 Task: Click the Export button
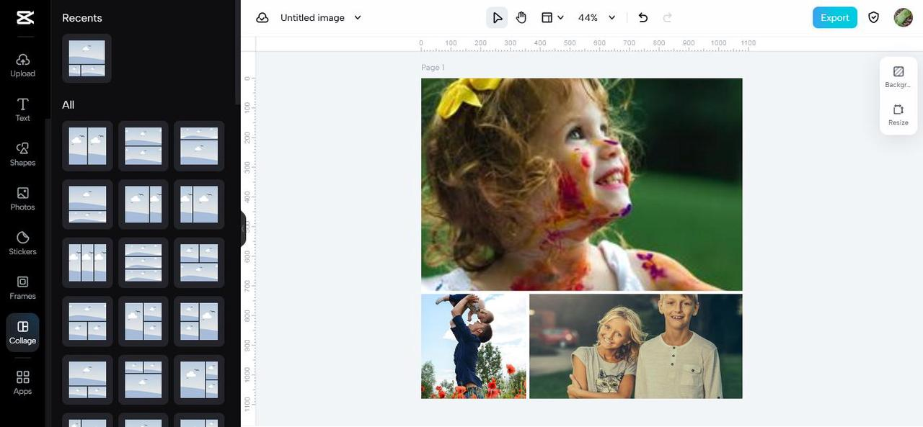(834, 17)
